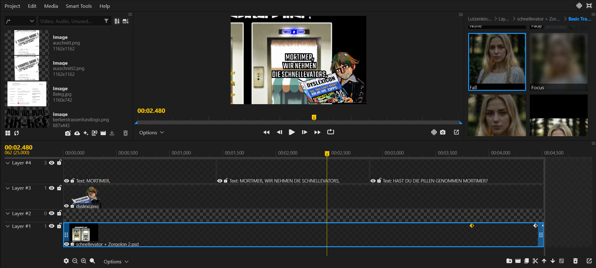Viewport: 596px width, 268px height.
Task: Select the Fall transition thumbnail
Action: [497, 62]
